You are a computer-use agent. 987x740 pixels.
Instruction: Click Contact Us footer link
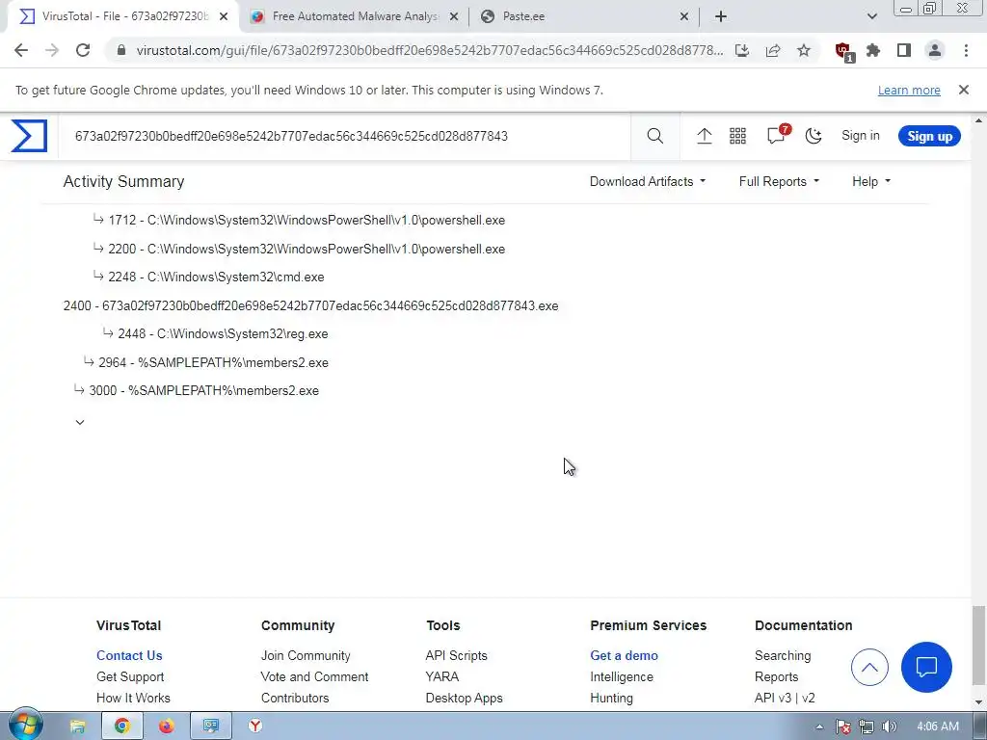(129, 655)
